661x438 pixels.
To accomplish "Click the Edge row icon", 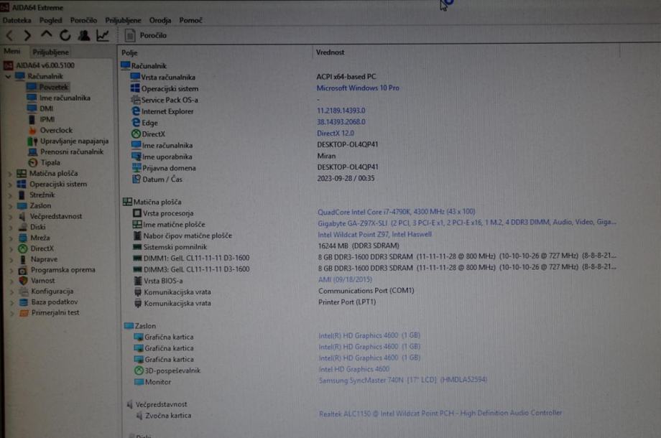I will 136,123.
